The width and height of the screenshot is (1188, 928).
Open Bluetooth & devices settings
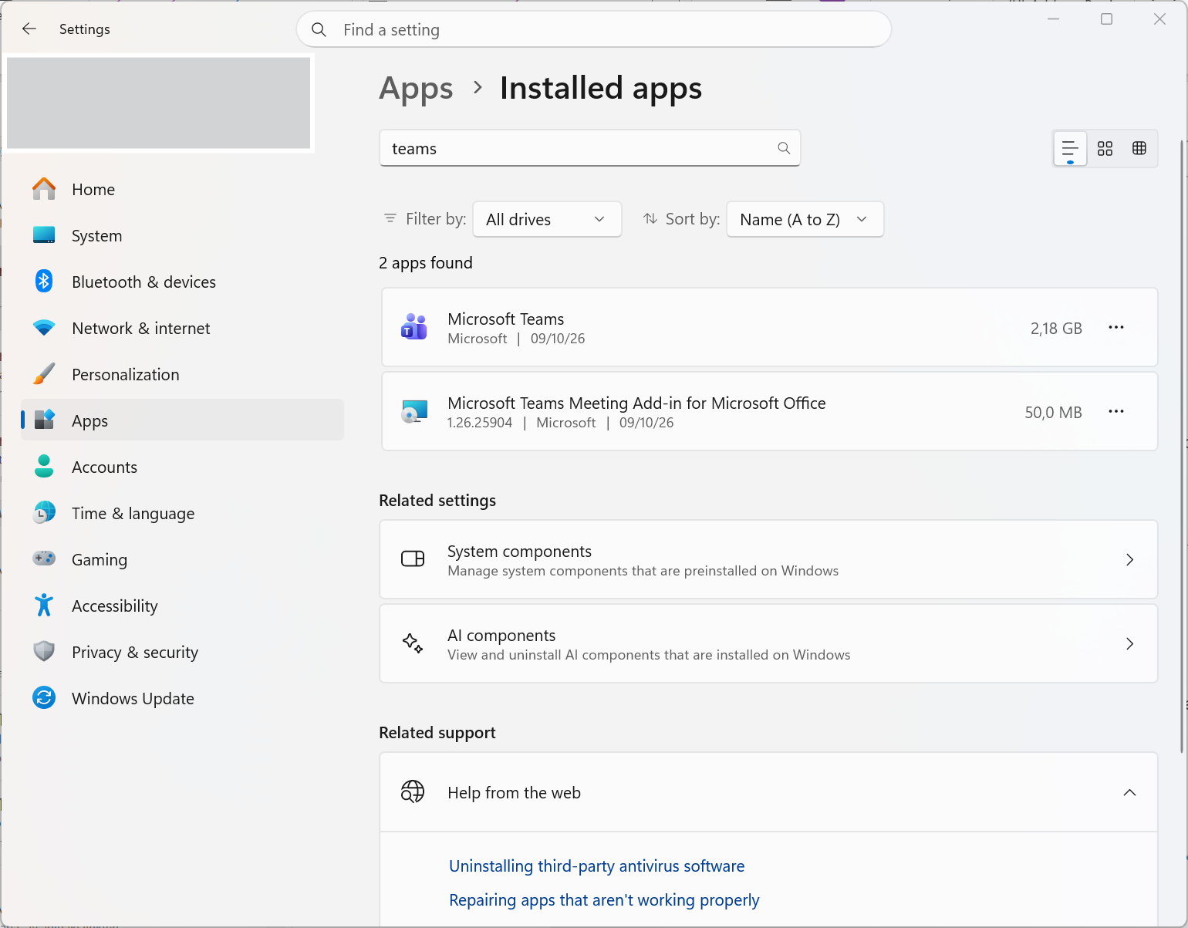pos(182,282)
